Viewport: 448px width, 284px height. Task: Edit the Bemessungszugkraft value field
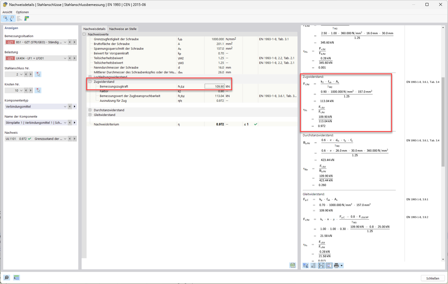[214, 86]
